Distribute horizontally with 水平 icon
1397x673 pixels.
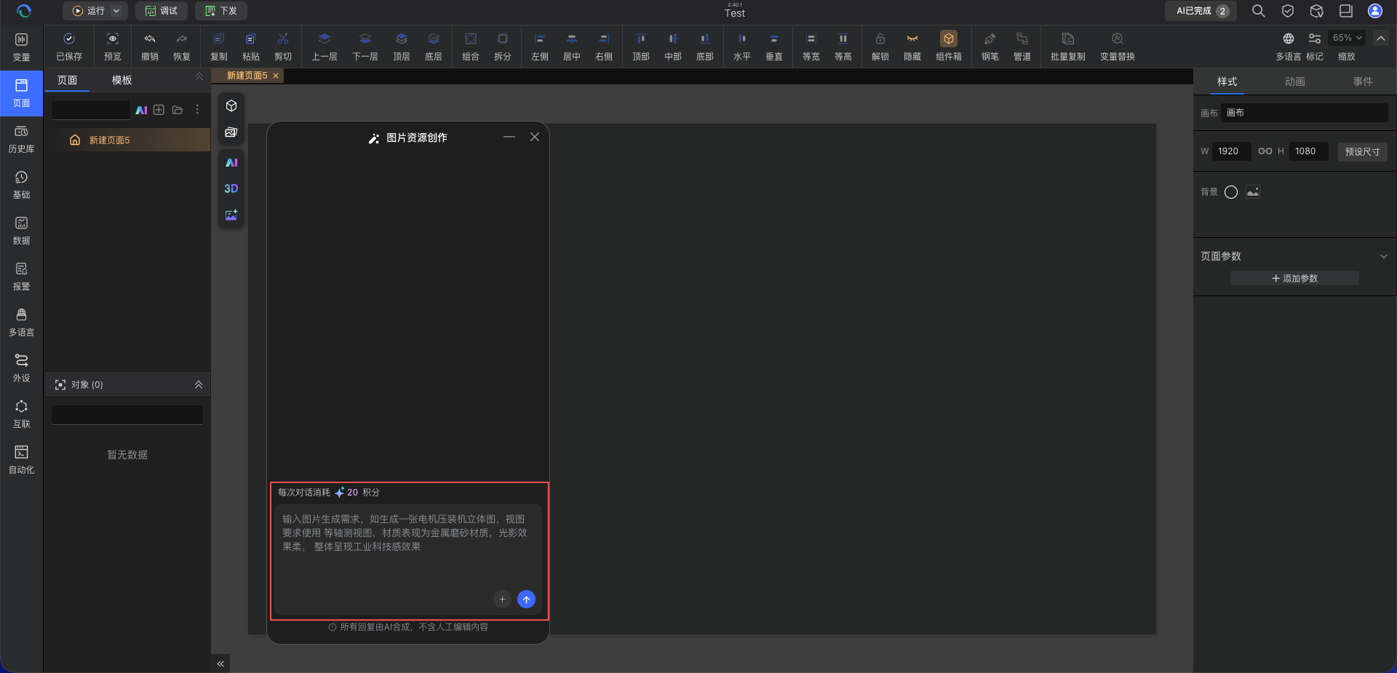click(x=742, y=47)
